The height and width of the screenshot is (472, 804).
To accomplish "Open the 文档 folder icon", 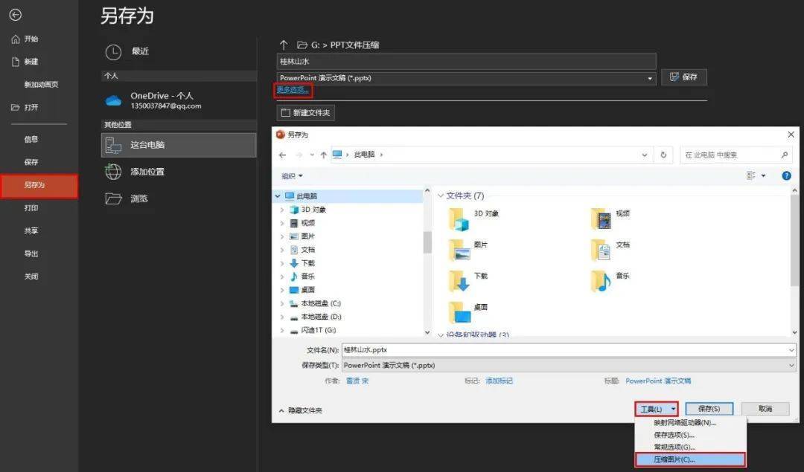I will 601,250.
